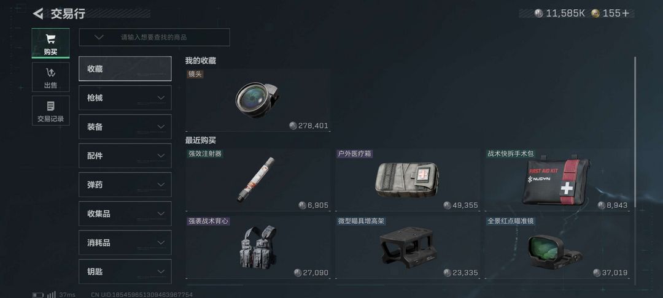
Task: Open the 户外医疗箱 medical kit item
Action: (x=408, y=180)
